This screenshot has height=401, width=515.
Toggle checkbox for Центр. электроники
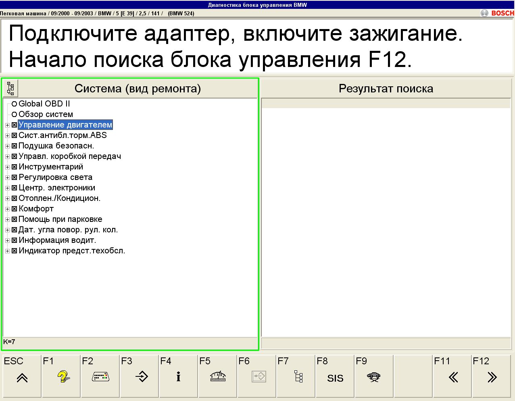coord(14,188)
